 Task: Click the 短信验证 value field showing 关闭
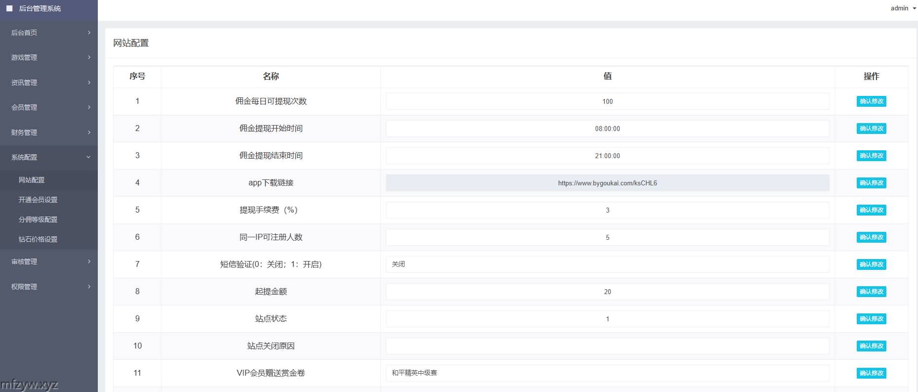(607, 264)
